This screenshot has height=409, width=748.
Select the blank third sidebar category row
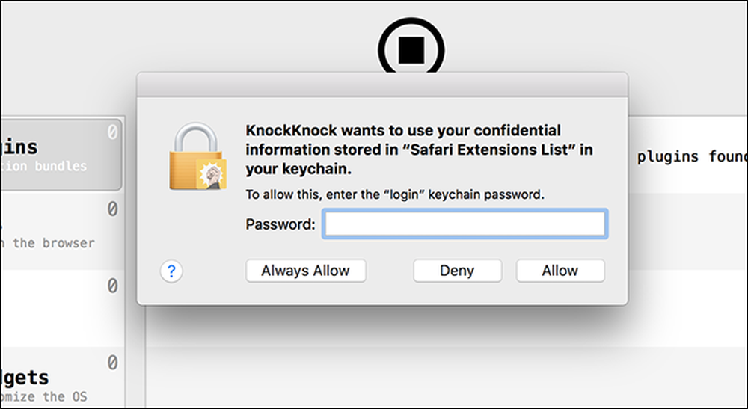click(x=62, y=308)
